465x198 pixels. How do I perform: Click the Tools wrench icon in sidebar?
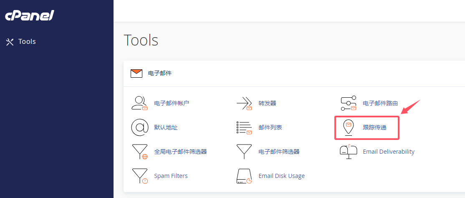[10, 42]
